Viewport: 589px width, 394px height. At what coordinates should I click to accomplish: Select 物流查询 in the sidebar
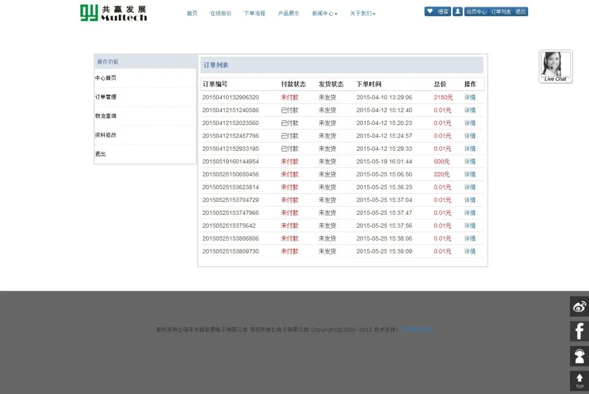click(x=105, y=116)
